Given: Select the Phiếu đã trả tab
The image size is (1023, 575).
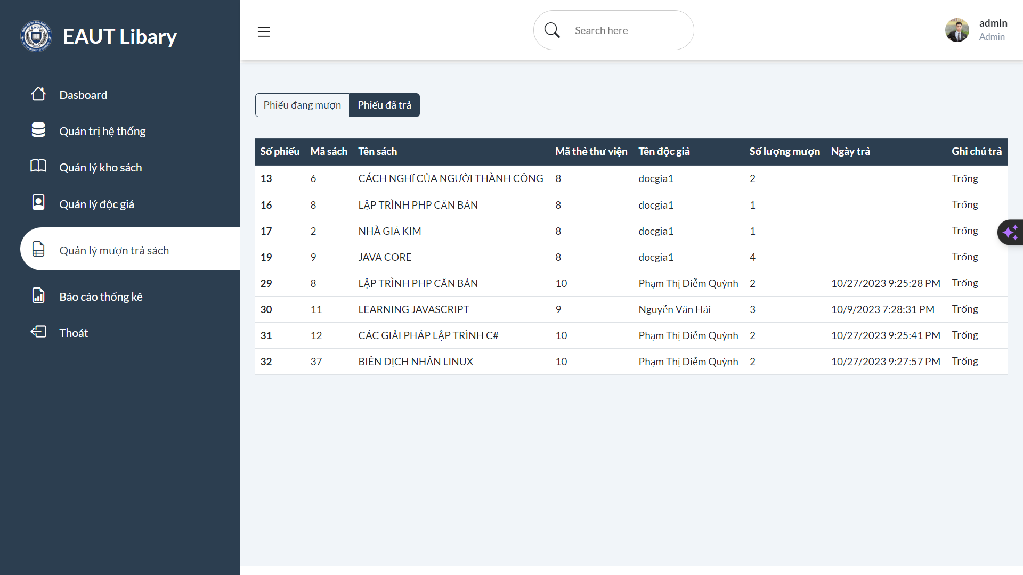Looking at the screenshot, I should pos(384,105).
